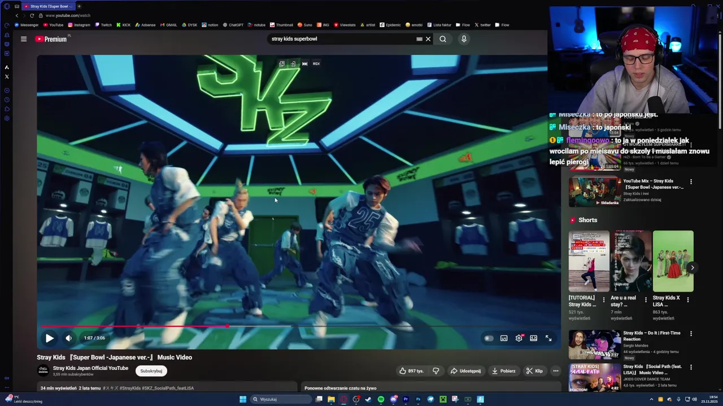Toggle the autoplay switch in player
Viewport: 723px width, 406px height.
(x=489, y=338)
